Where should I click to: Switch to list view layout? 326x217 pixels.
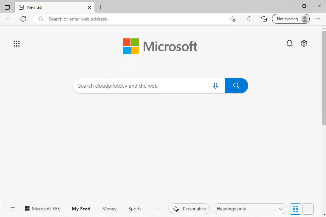point(308,209)
